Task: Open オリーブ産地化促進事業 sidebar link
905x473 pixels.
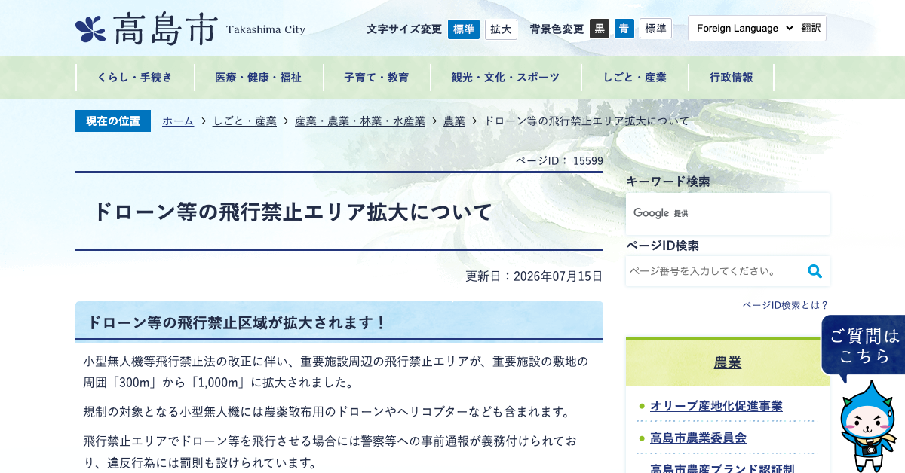Action: click(716, 406)
